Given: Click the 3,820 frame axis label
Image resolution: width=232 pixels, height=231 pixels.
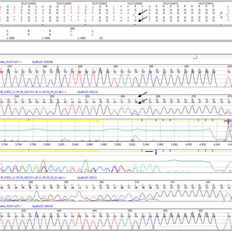Looking at the screenshot, I should pos(61,144).
